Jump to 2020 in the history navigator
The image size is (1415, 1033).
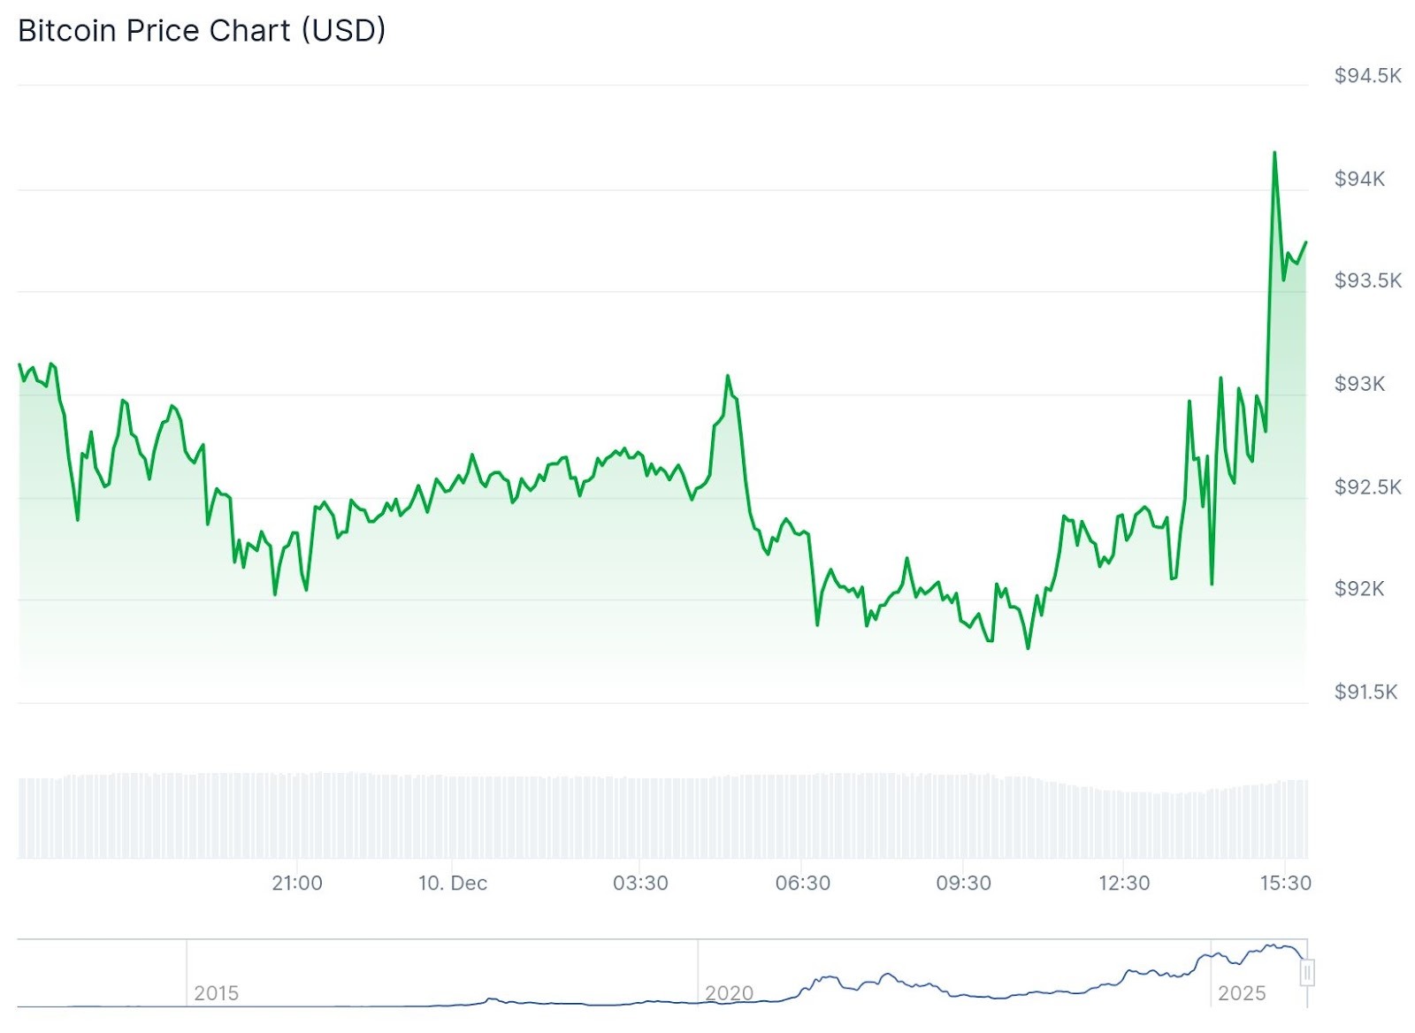click(x=729, y=993)
